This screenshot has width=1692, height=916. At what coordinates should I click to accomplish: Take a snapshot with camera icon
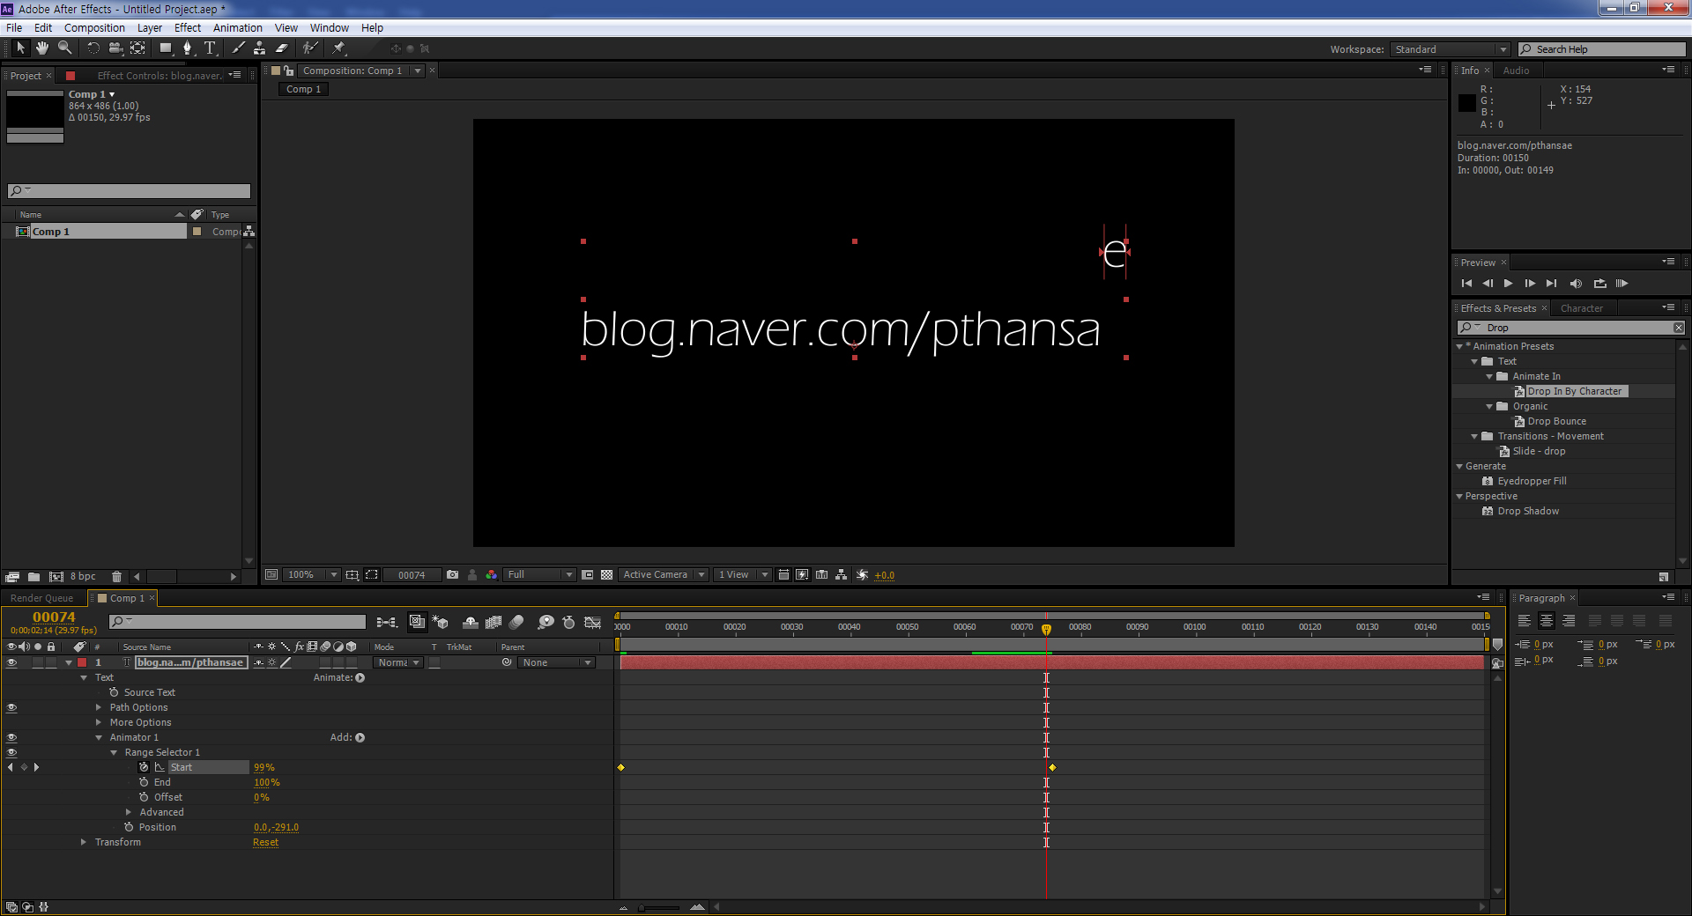click(x=452, y=575)
